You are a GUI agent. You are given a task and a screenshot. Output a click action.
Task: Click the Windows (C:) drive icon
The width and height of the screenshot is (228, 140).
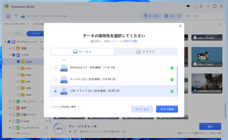[64, 68]
